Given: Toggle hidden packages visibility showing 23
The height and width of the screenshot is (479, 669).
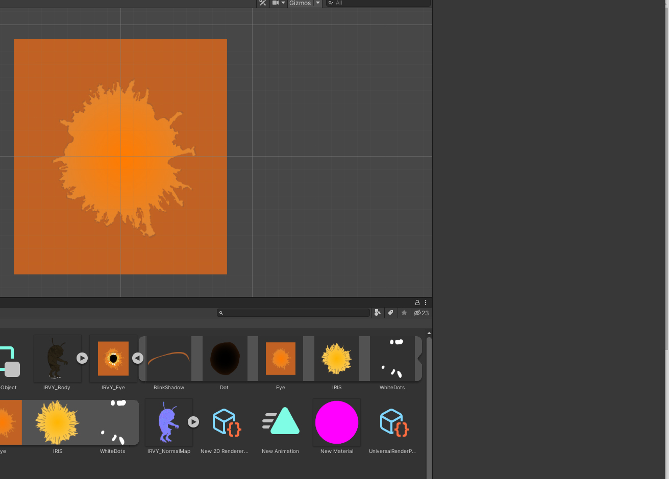Looking at the screenshot, I should coord(422,313).
